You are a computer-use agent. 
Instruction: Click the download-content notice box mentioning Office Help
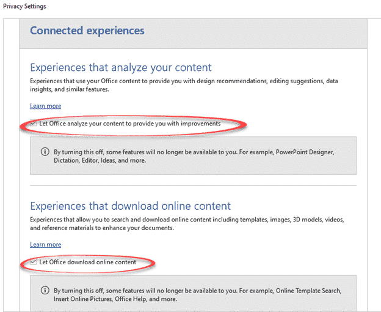pyautogui.click(x=193, y=294)
